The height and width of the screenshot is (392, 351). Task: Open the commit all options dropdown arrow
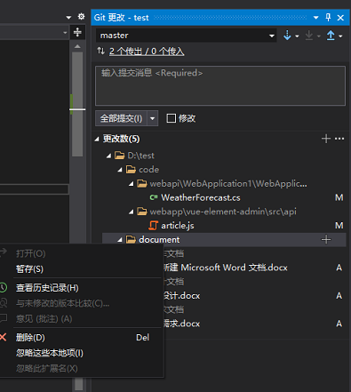[x=153, y=118]
